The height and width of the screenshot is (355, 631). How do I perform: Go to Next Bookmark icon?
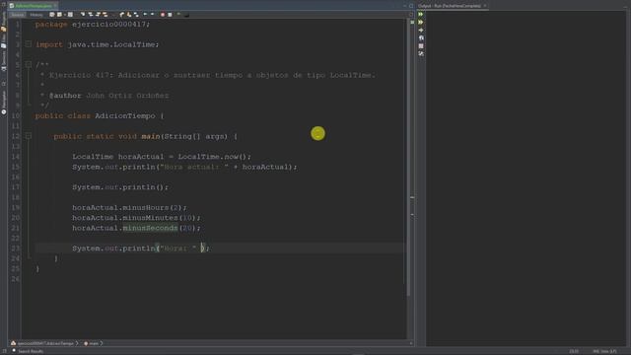click(x=129, y=15)
